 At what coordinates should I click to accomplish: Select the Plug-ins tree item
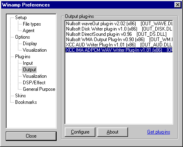point(23,57)
